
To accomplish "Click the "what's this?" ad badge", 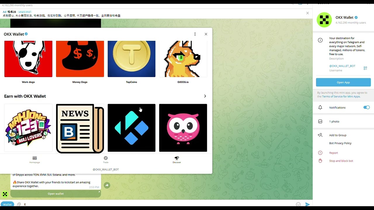I will 25,12.
